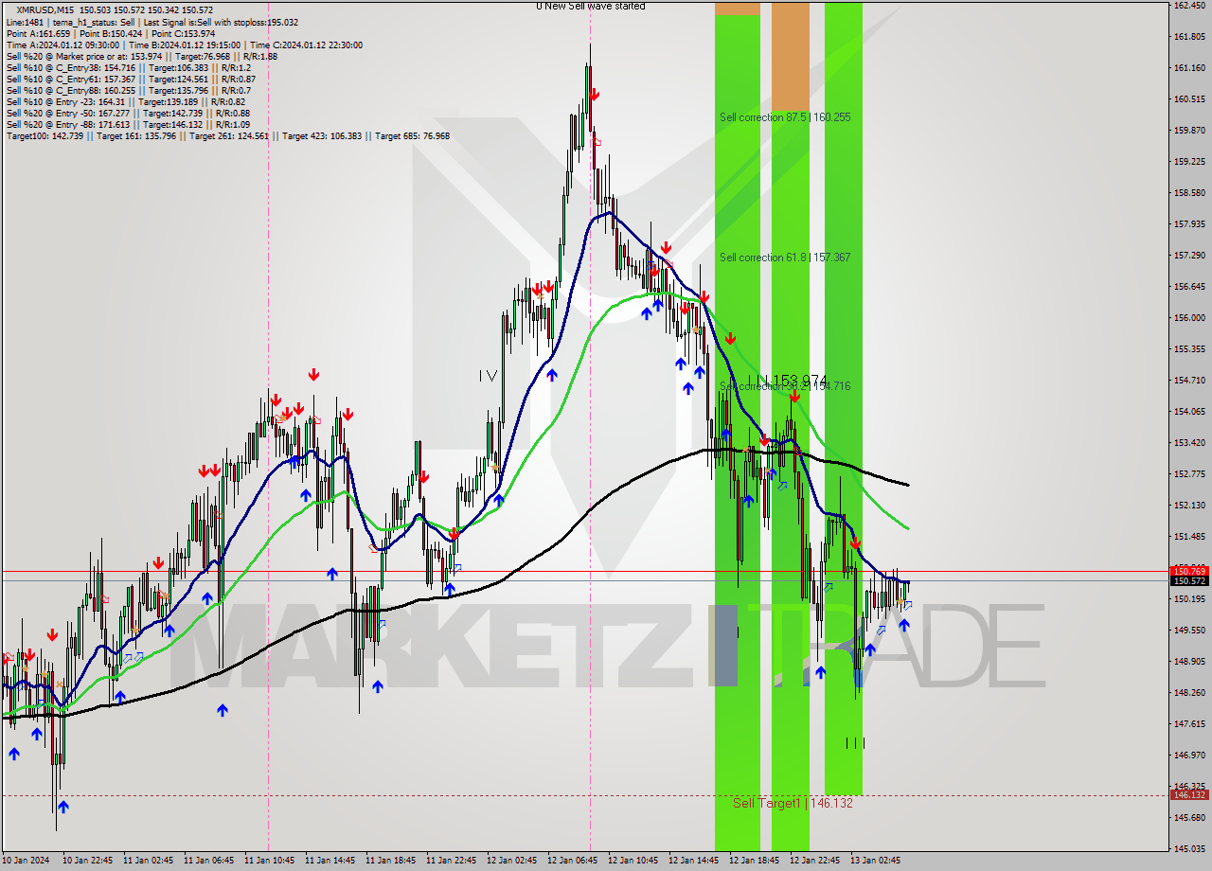The image size is (1212, 871).
Task: Click the 'Sell %10 @ C_Entry38: 154.716' line
Action: click(x=129, y=67)
